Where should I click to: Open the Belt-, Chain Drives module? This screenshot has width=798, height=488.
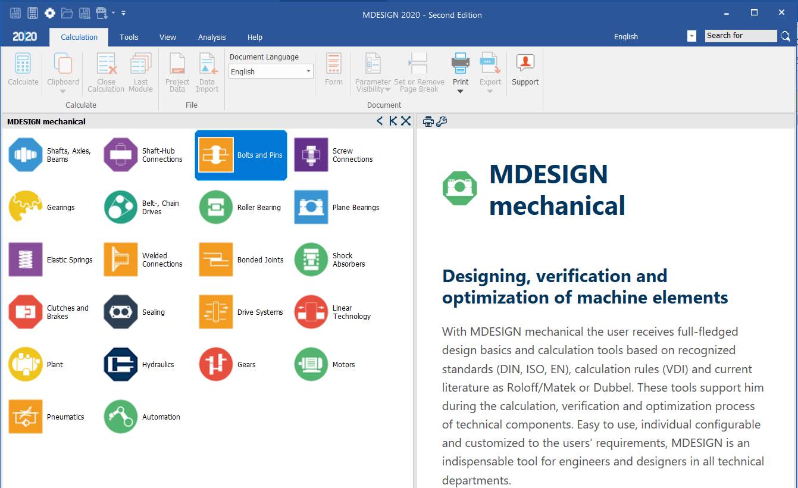point(142,207)
